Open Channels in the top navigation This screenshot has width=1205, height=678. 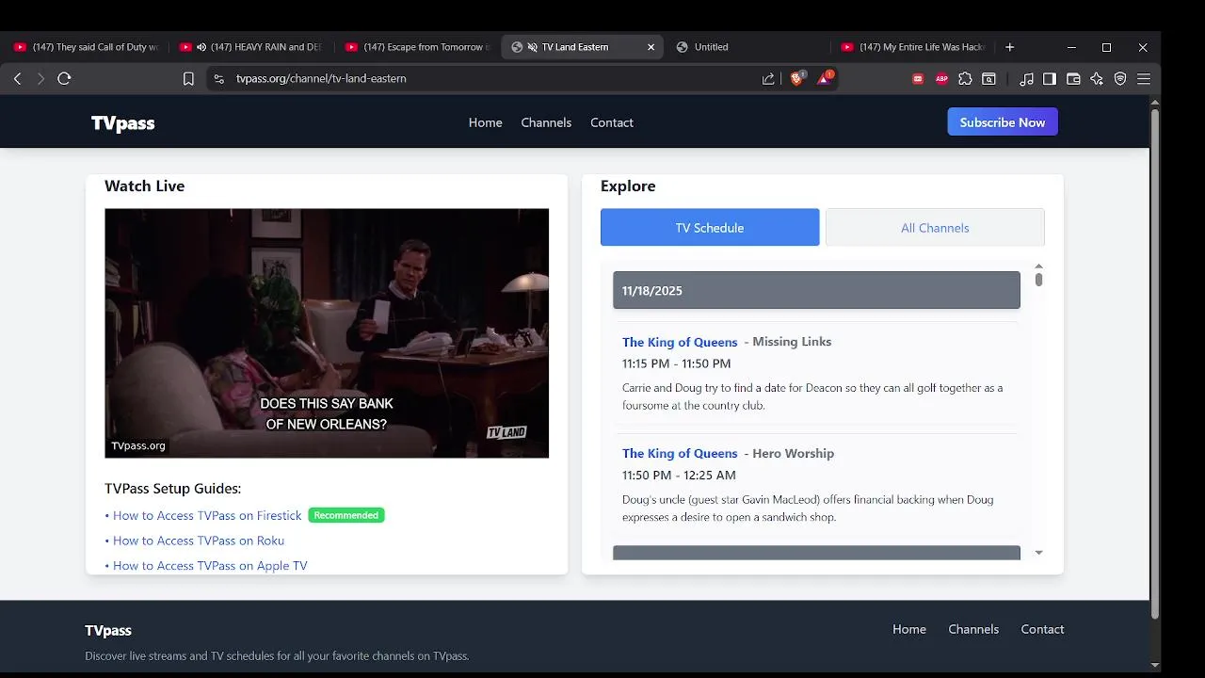click(546, 123)
